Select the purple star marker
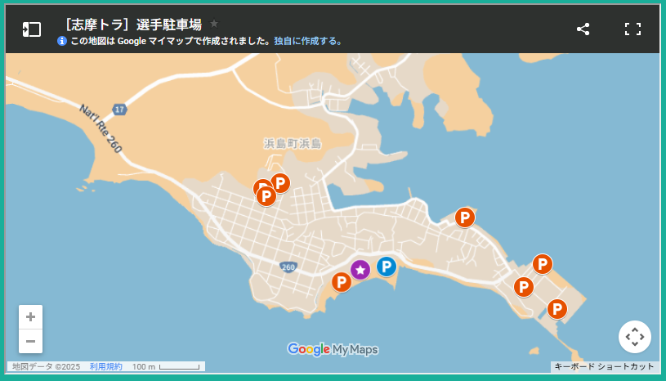 point(360,269)
